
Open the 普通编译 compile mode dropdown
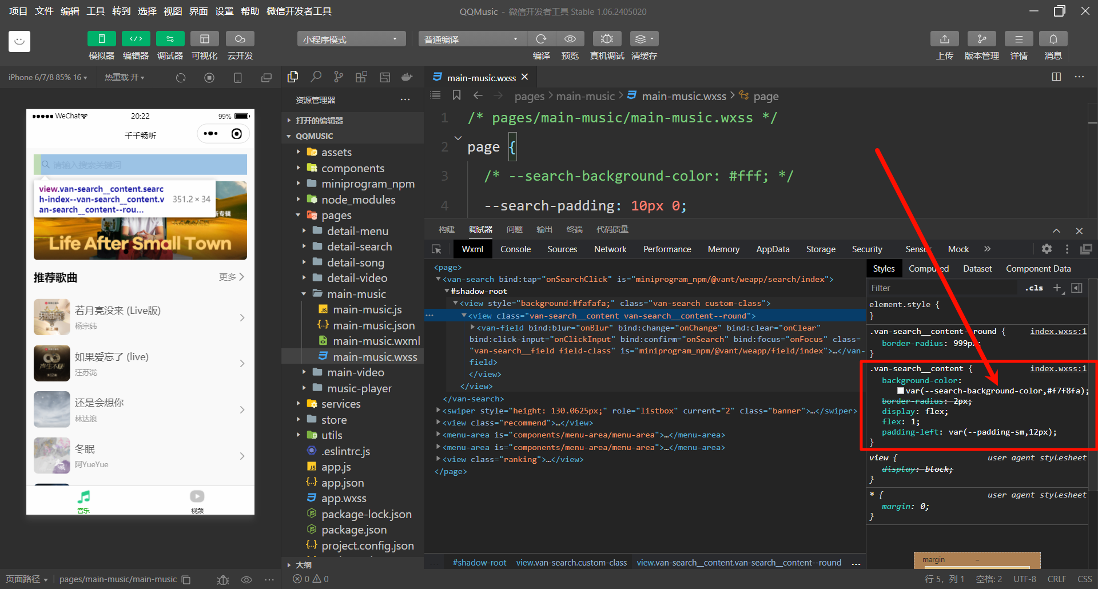(x=472, y=39)
